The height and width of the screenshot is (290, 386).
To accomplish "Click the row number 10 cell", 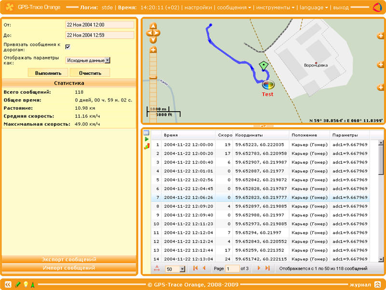I will pos(156,224).
